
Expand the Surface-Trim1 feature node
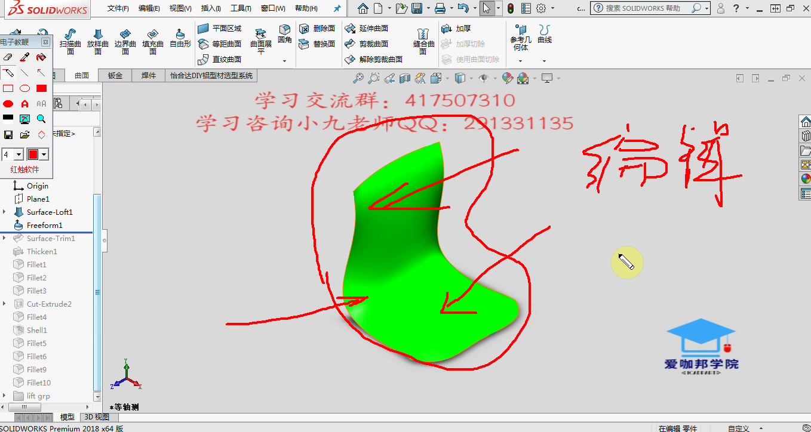pos(5,239)
